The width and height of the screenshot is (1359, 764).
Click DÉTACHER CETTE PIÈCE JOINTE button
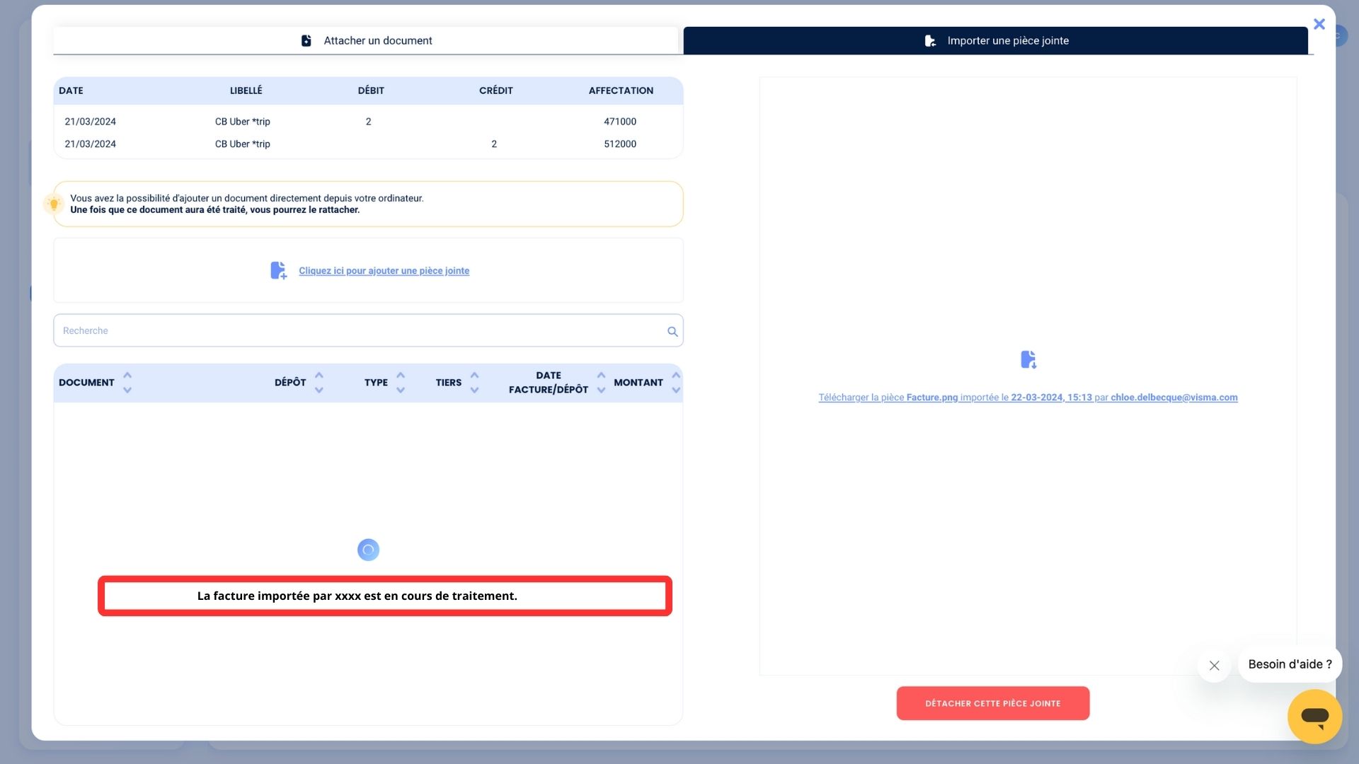tap(992, 703)
